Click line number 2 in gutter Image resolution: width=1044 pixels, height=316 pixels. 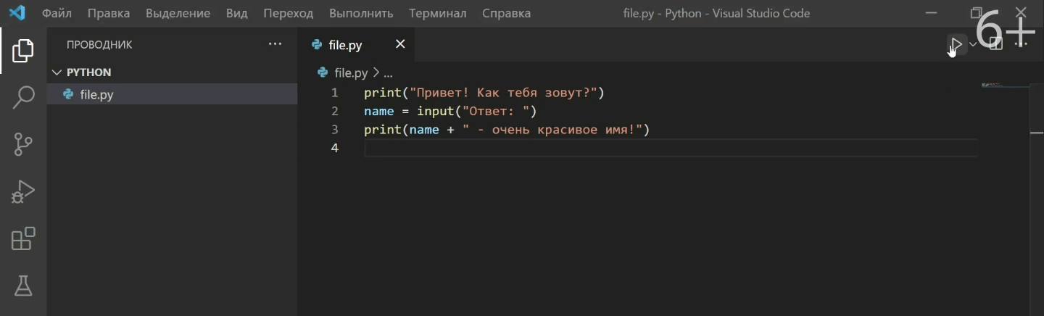(x=334, y=111)
